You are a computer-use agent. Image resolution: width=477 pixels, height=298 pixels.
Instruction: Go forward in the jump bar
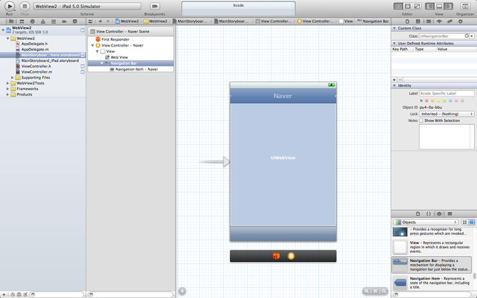[108, 21]
